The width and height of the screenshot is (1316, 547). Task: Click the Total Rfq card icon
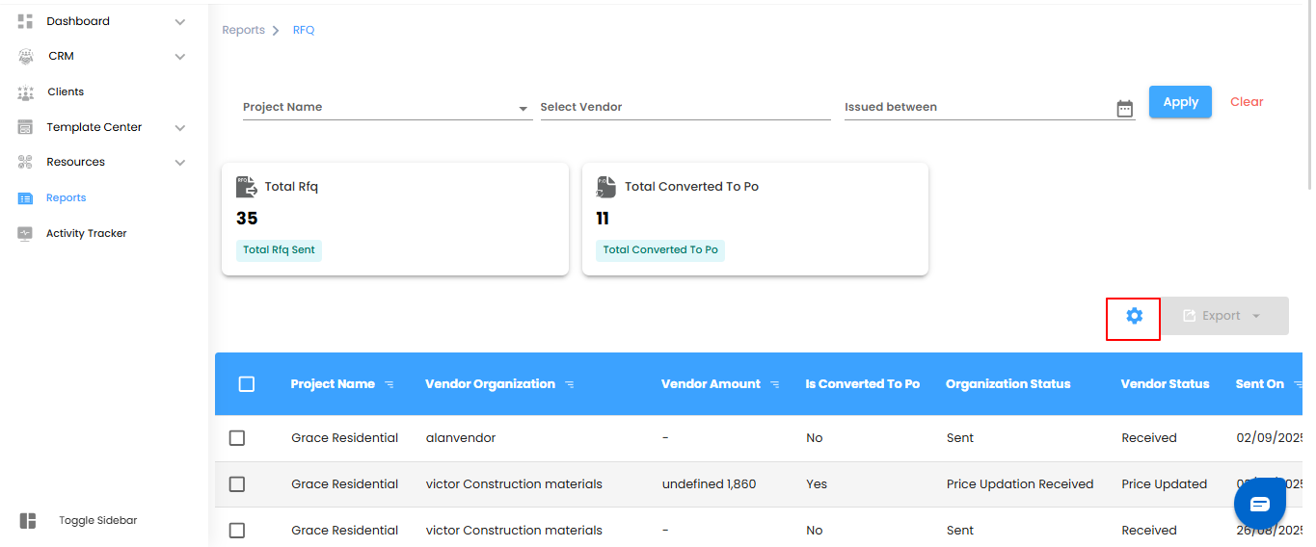(x=246, y=187)
